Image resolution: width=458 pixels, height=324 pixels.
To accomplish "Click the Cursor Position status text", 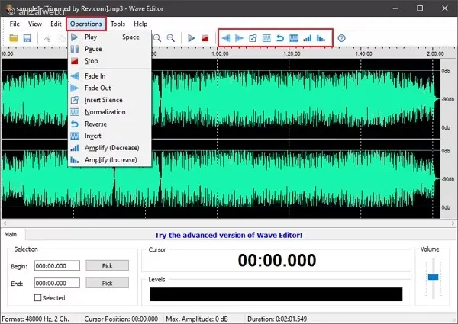I will (121, 319).
